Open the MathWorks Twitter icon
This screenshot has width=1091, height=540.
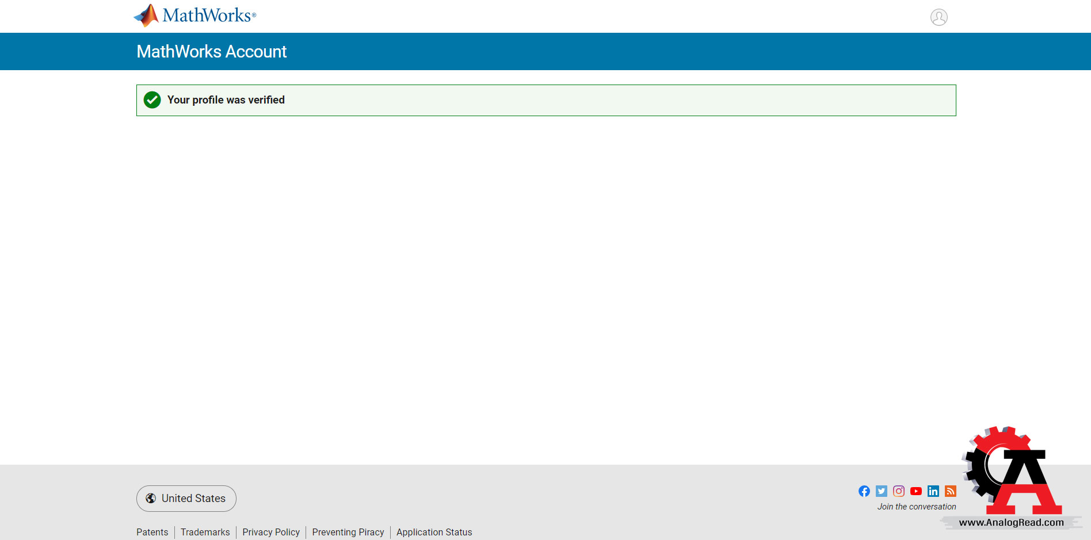(x=882, y=491)
